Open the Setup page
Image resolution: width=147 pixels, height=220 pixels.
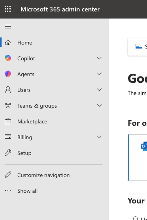(x=24, y=153)
